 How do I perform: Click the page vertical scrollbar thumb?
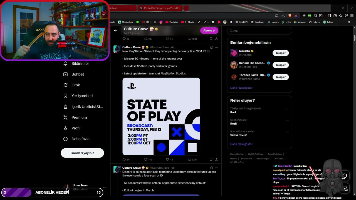click(x=354, y=38)
